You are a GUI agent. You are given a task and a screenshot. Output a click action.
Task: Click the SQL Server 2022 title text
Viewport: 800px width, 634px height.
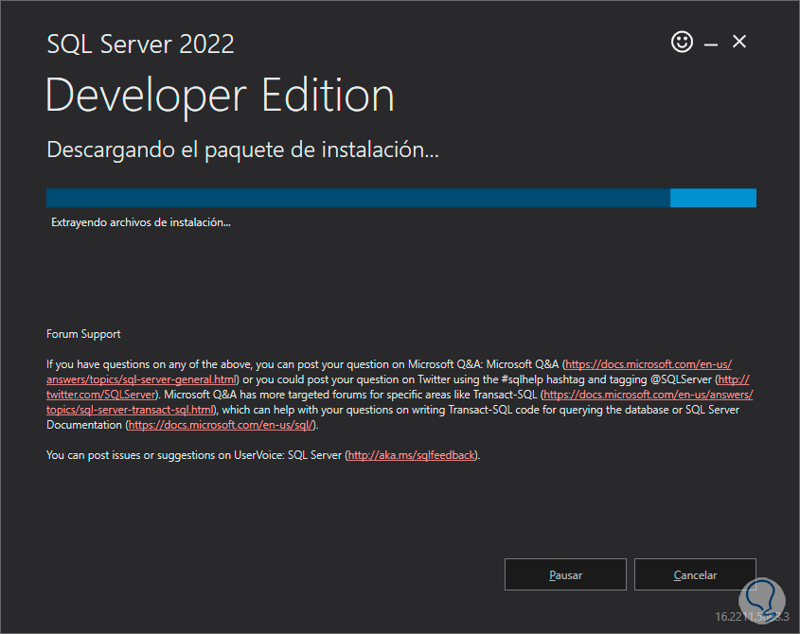(140, 44)
